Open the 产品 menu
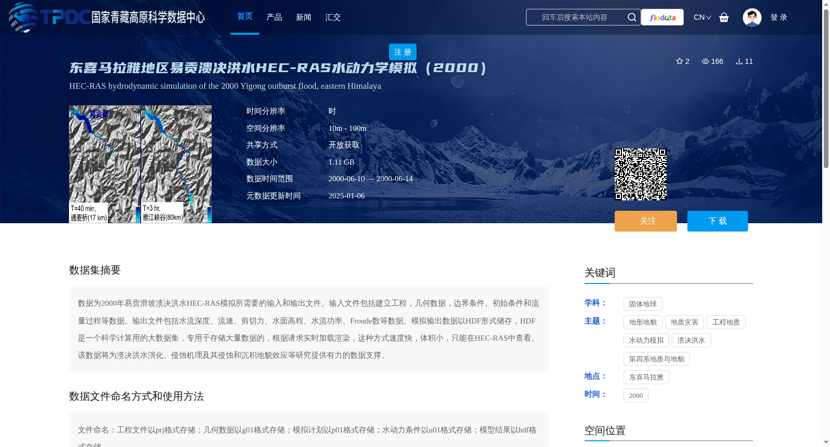This screenshot has height=447, width=830. pyautogui.click(x=274, y=17)
